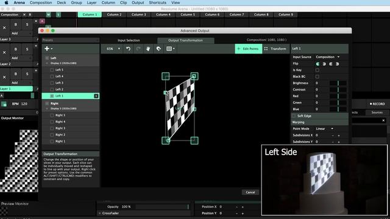Toggle the Left 2 slice checkbox
Screen dimensions: 390x219
[52, 89]
